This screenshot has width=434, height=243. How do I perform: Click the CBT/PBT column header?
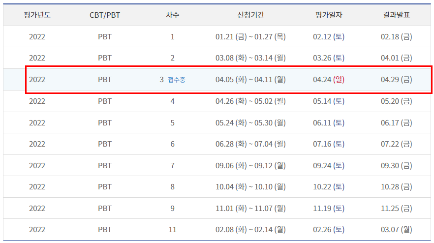105,15
